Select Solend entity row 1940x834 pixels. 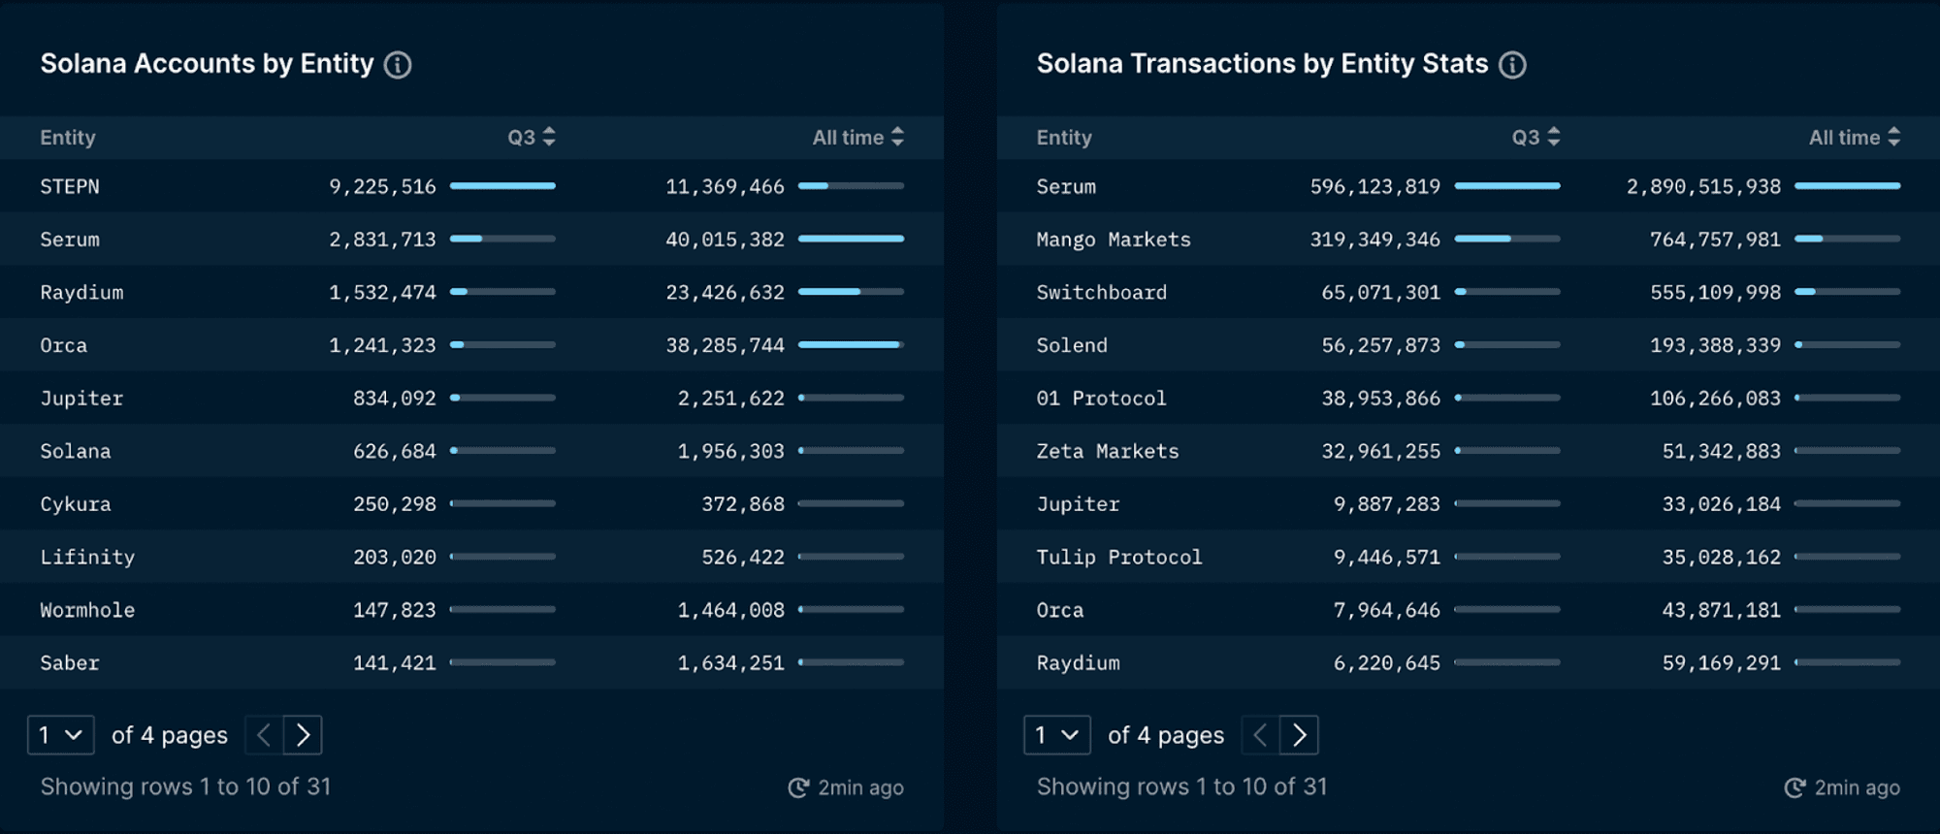1469,345
